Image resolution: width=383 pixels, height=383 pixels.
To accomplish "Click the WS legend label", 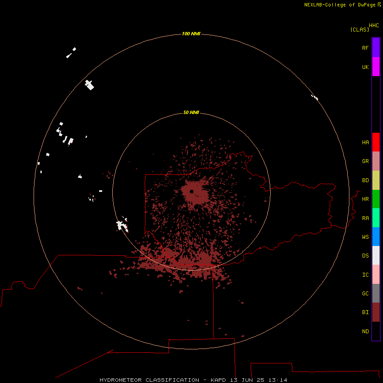I will click(x=365, y=237).
